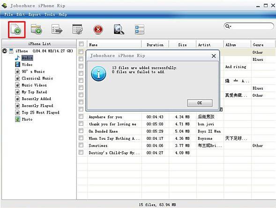This screenshot has width=276, height=208.
Task: Select the song On Bended Knee
Action: pyautogui.click(x=103, y=131)
